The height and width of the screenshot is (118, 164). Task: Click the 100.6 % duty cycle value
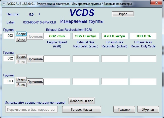pos(143,36)
